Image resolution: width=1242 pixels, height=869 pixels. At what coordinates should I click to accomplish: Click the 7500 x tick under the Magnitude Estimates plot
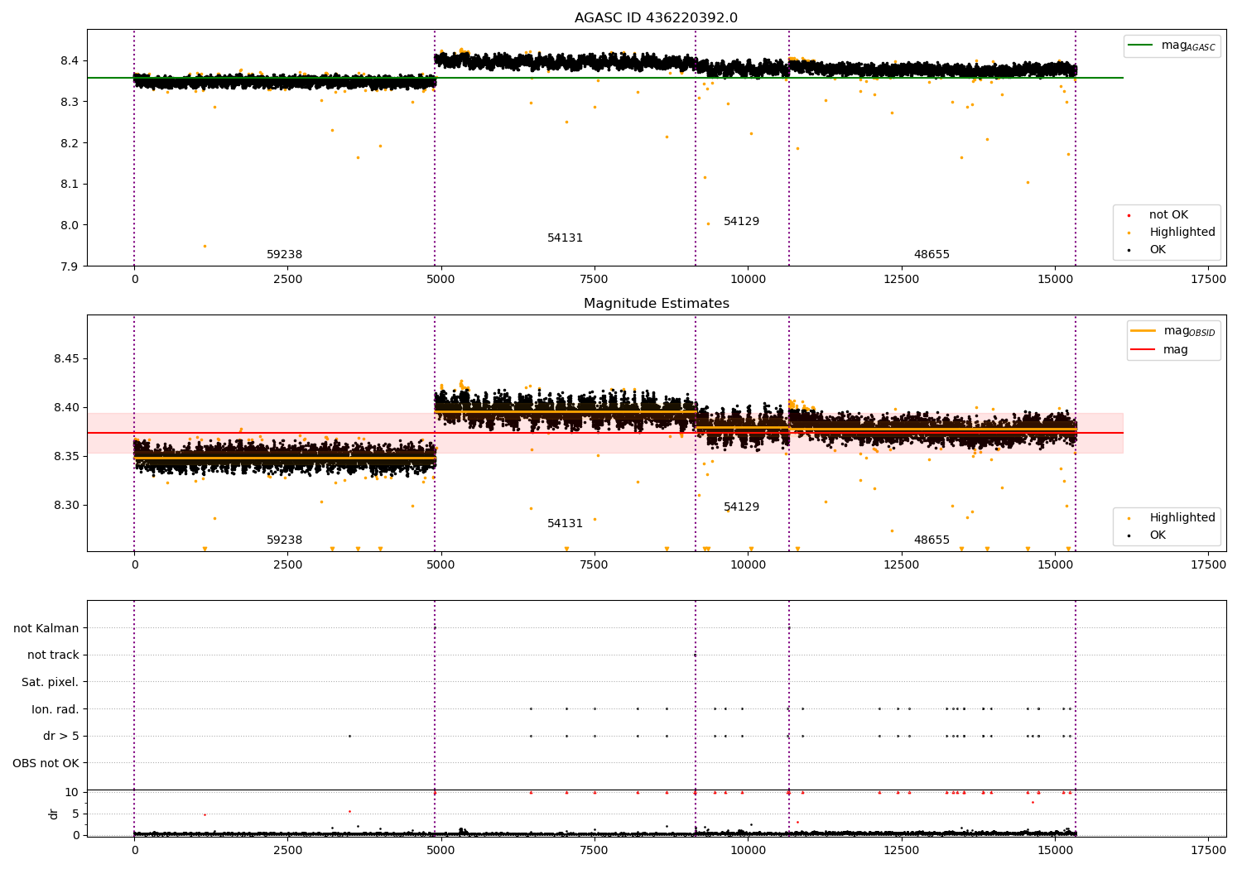click(594, 565)
